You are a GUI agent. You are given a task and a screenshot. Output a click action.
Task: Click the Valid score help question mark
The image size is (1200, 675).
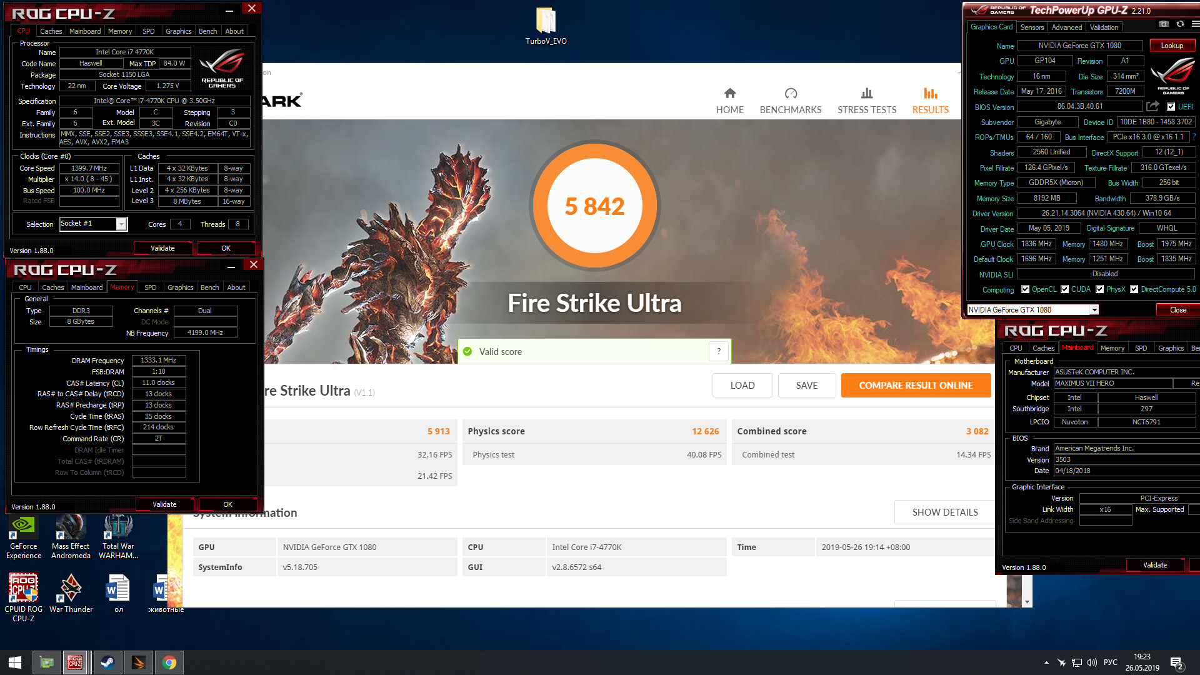(719, 351)
